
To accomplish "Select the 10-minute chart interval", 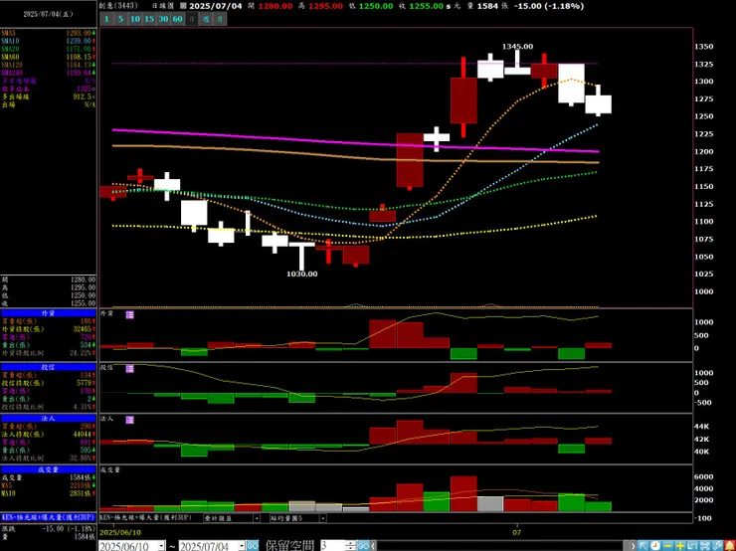I will tap(135, 19).
